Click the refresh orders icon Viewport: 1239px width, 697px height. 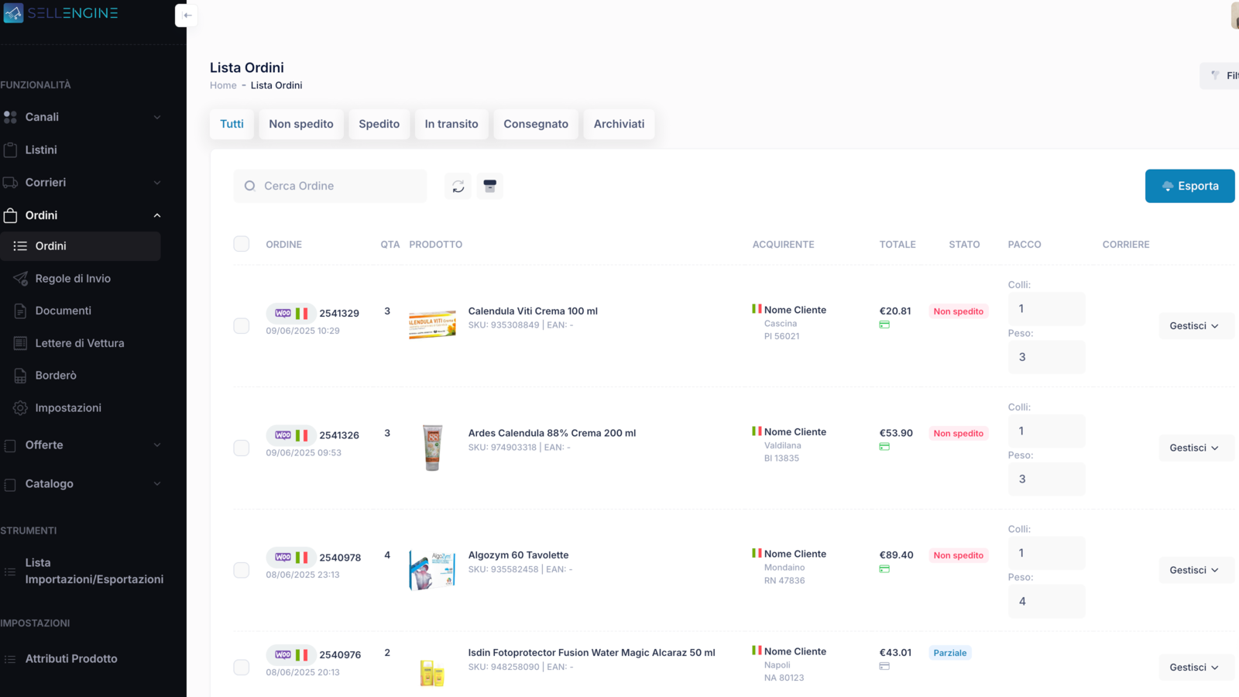[x=458, y=186]
